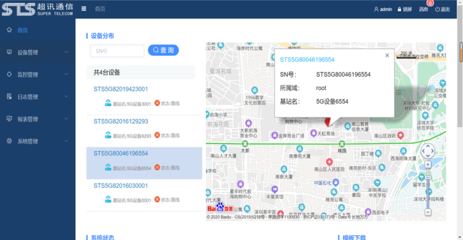Focus the SN号 search input field
Viewport: 463px width, 240px height.
pyautogui.click(x=117, y=51)
